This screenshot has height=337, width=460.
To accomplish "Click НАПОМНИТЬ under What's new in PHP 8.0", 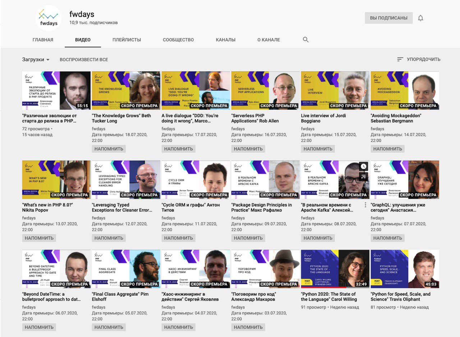I will tap(39, 238).
